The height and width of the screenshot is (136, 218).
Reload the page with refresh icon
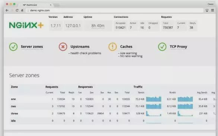tap(17, 10)
